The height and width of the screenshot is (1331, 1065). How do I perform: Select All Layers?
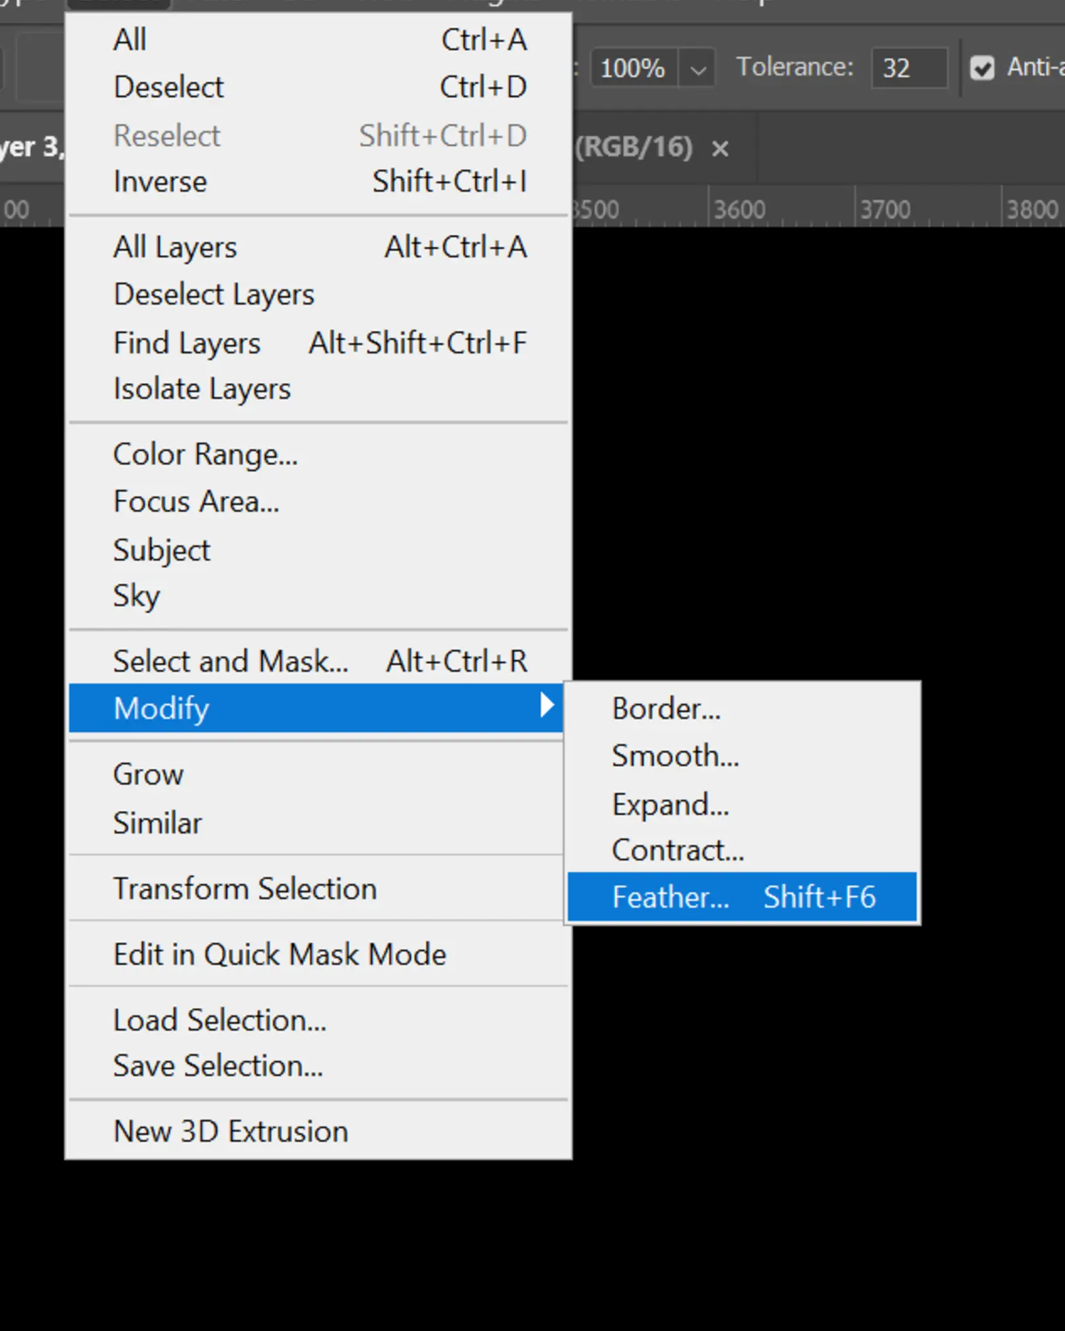(x=174, y=246)
